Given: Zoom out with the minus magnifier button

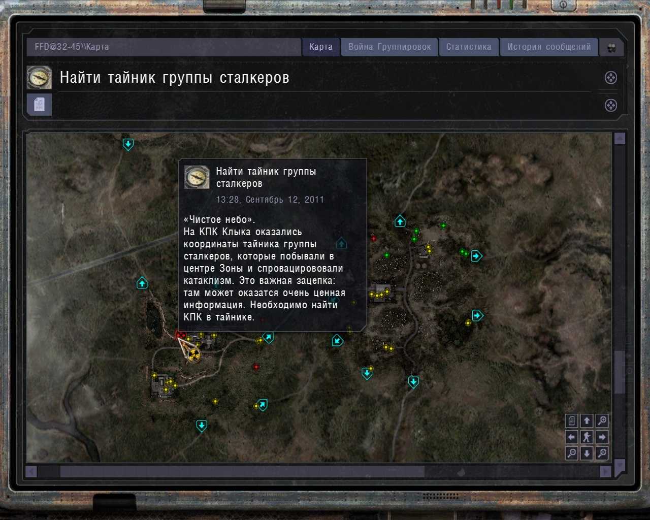Looking at the screenshot, I should [x=571, y=453].
